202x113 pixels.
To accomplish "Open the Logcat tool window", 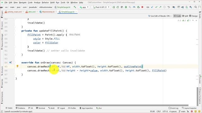I will (x=61, y=108).
